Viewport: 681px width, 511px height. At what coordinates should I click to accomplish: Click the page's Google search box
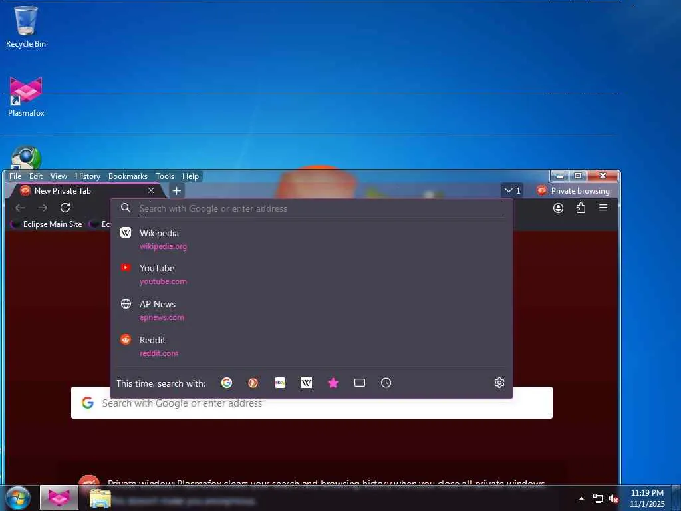(311, 403)
